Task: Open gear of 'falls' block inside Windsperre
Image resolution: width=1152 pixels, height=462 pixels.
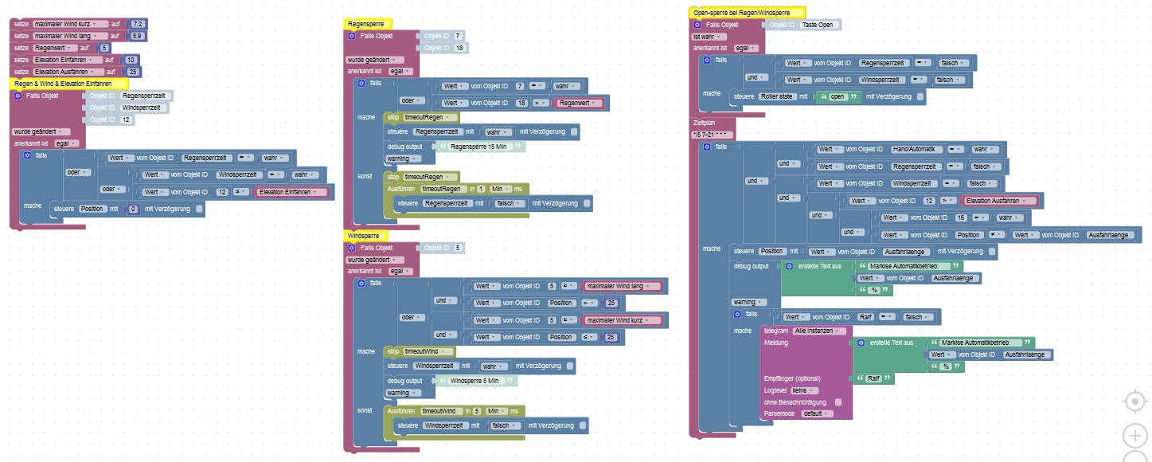Action: [x=361, y=283]
